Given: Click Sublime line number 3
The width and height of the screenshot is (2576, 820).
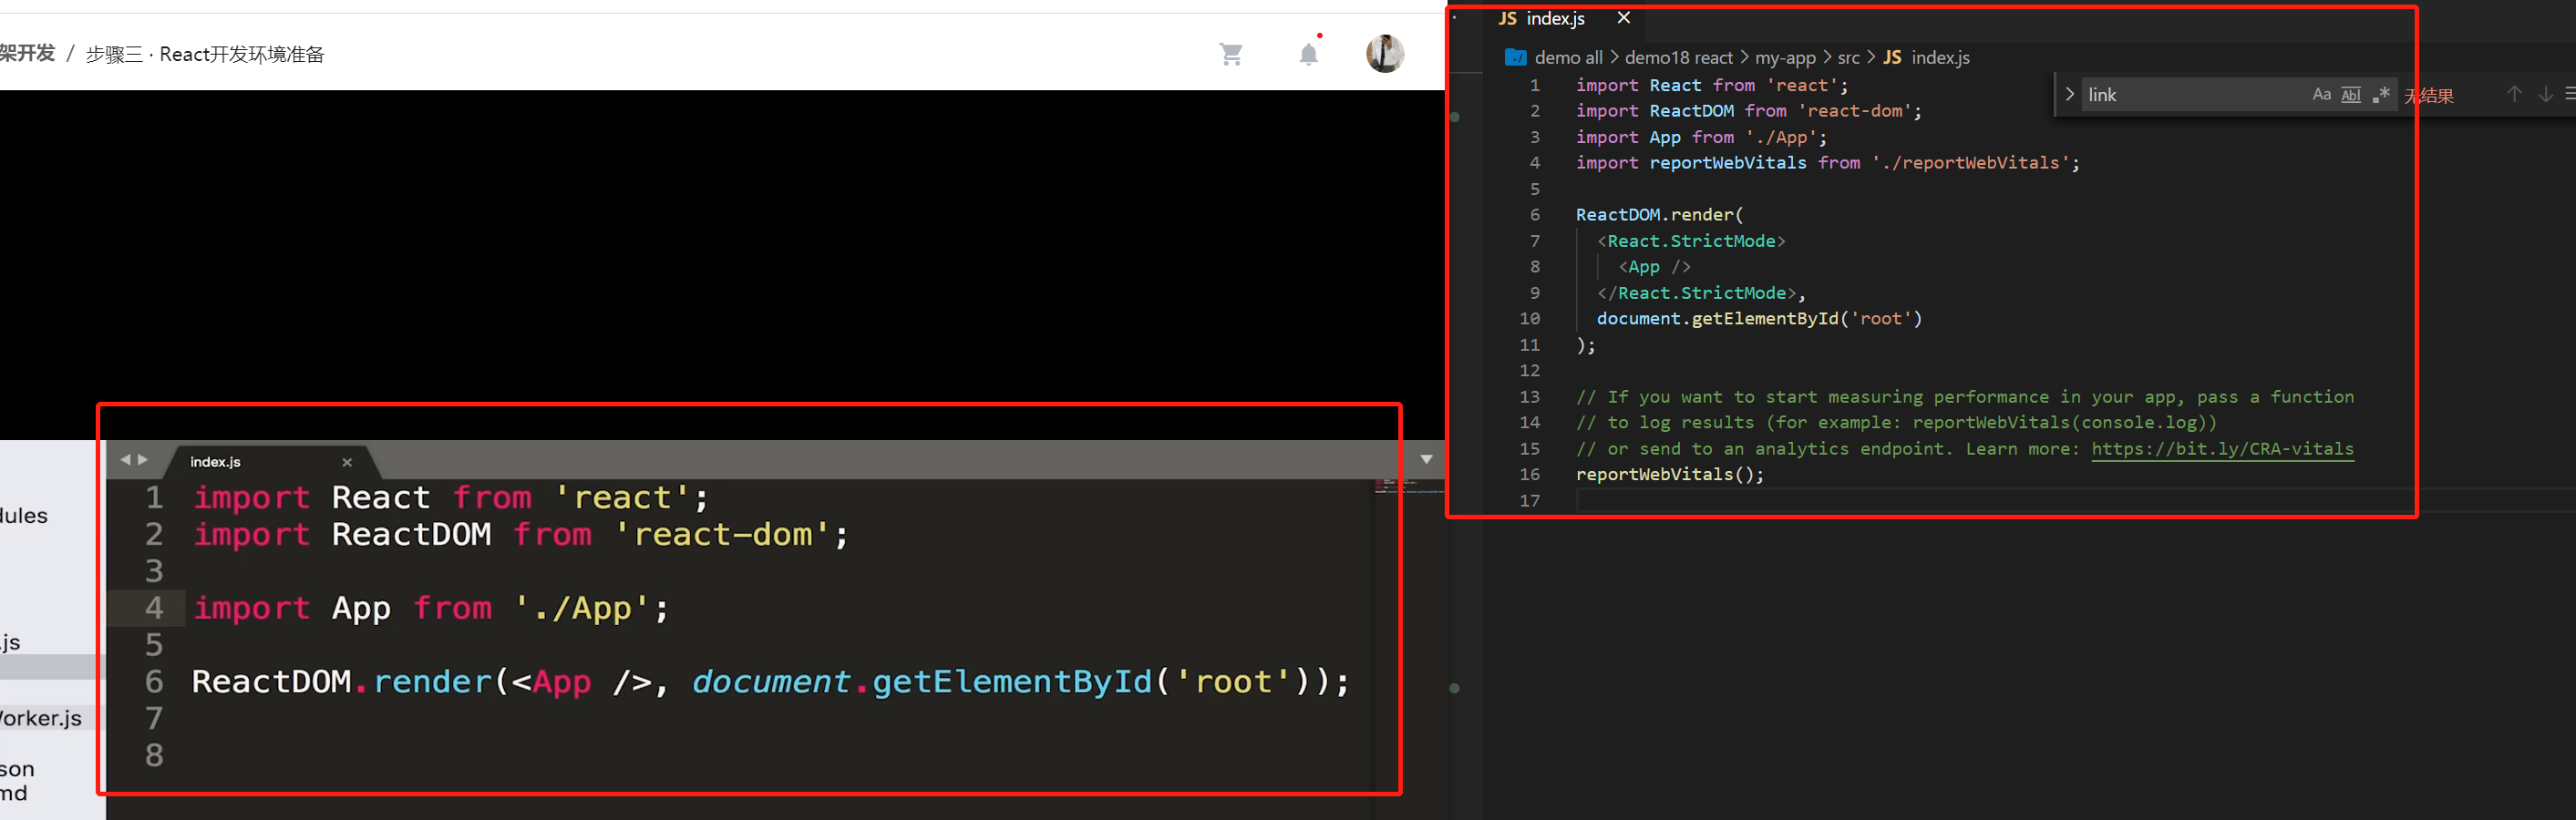Looking at the screenshot, I should 154,571.
